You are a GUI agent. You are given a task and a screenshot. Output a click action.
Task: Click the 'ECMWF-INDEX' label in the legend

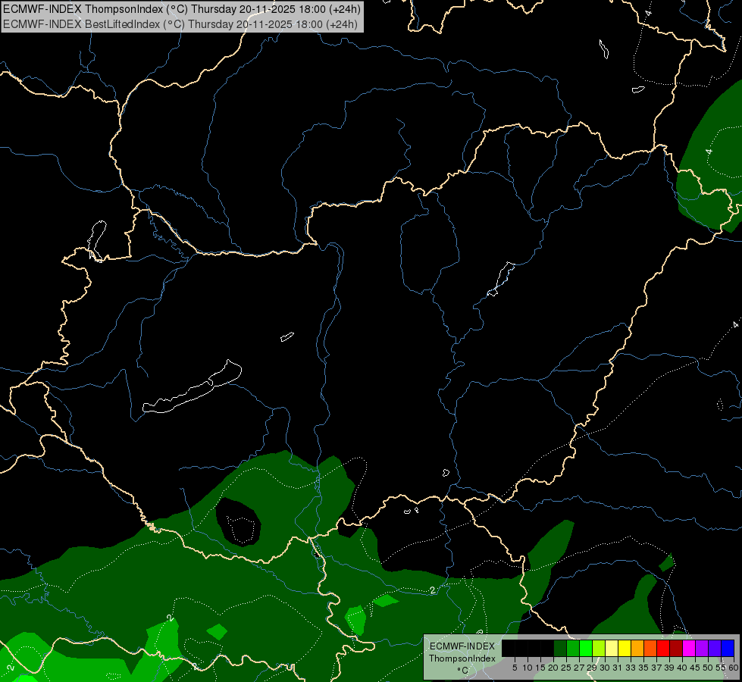tap(462, 646)
